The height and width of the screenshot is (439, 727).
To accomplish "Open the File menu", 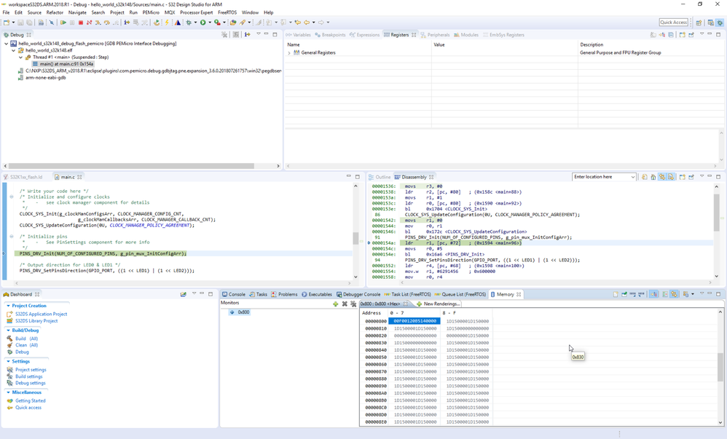I will pos(6,12).
